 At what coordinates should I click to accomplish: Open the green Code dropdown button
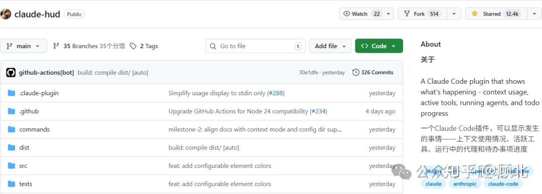click(379, 46)
